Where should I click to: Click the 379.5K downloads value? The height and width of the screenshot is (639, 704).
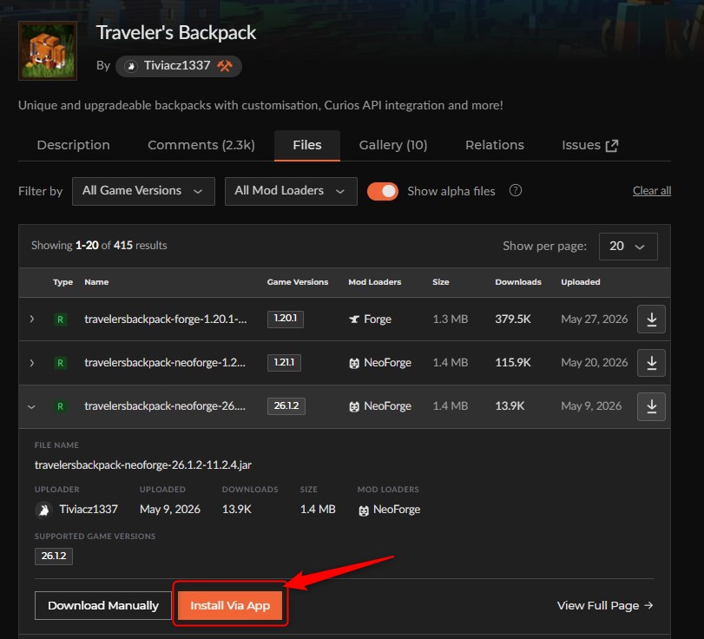(x=513, y=319)
